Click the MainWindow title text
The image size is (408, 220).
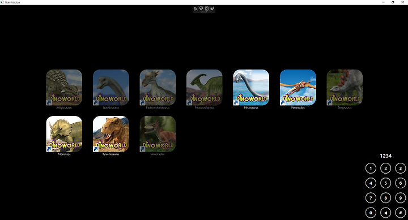tap(12, 2)
